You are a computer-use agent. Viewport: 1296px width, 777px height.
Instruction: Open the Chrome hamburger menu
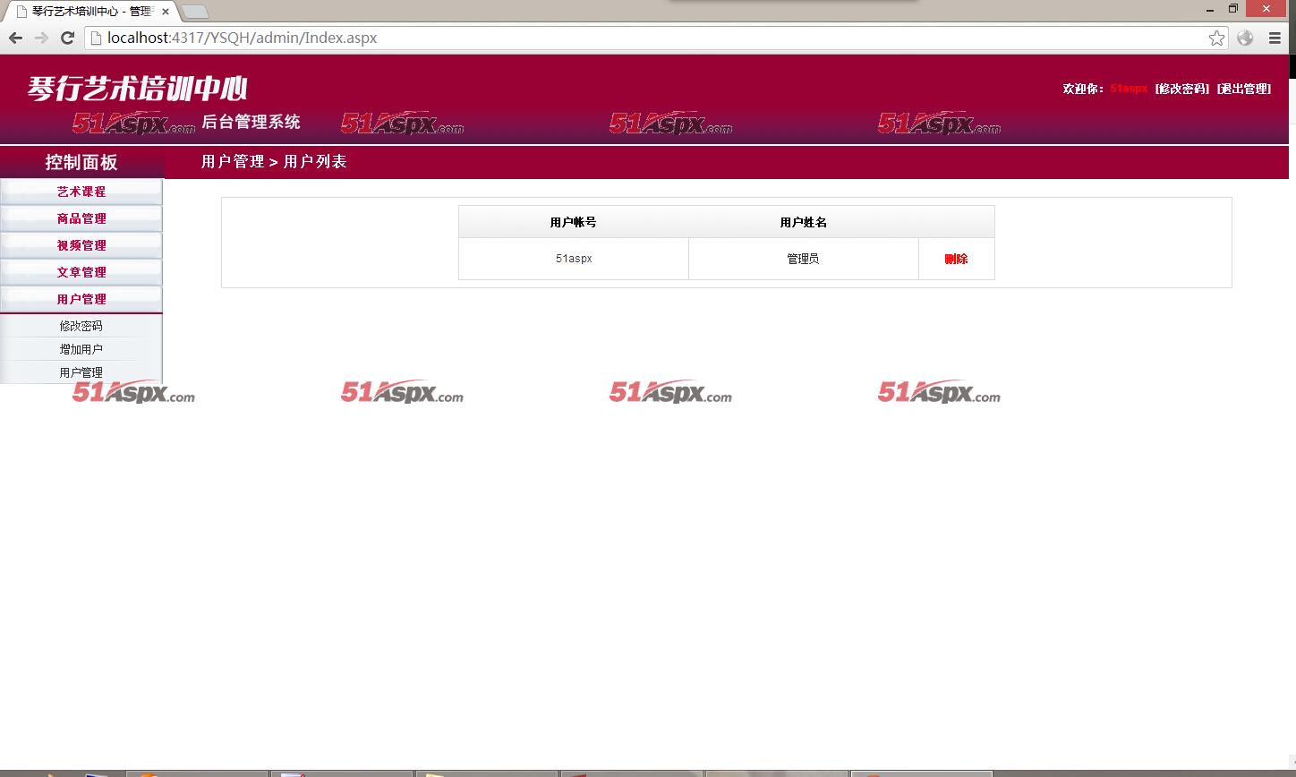[1275, 38]
